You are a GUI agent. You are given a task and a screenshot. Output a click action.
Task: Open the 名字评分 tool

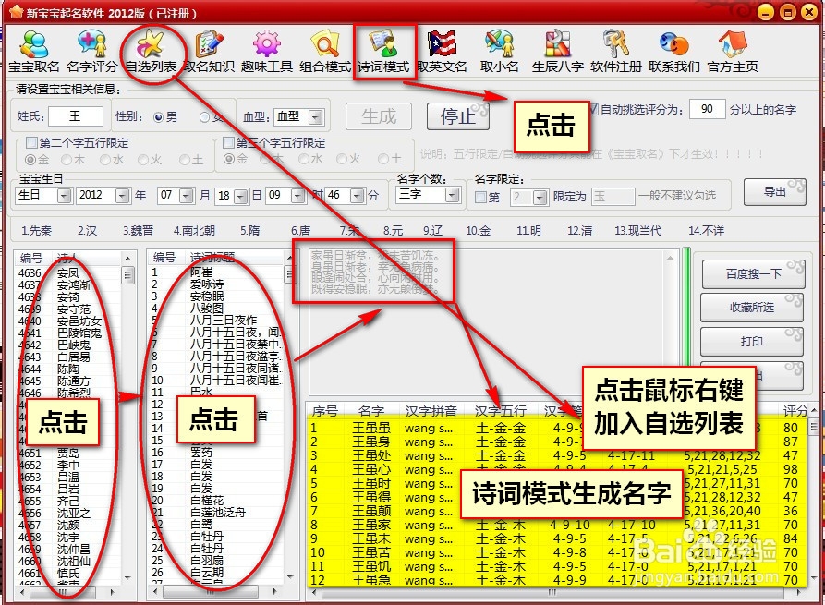pos(92,52)
